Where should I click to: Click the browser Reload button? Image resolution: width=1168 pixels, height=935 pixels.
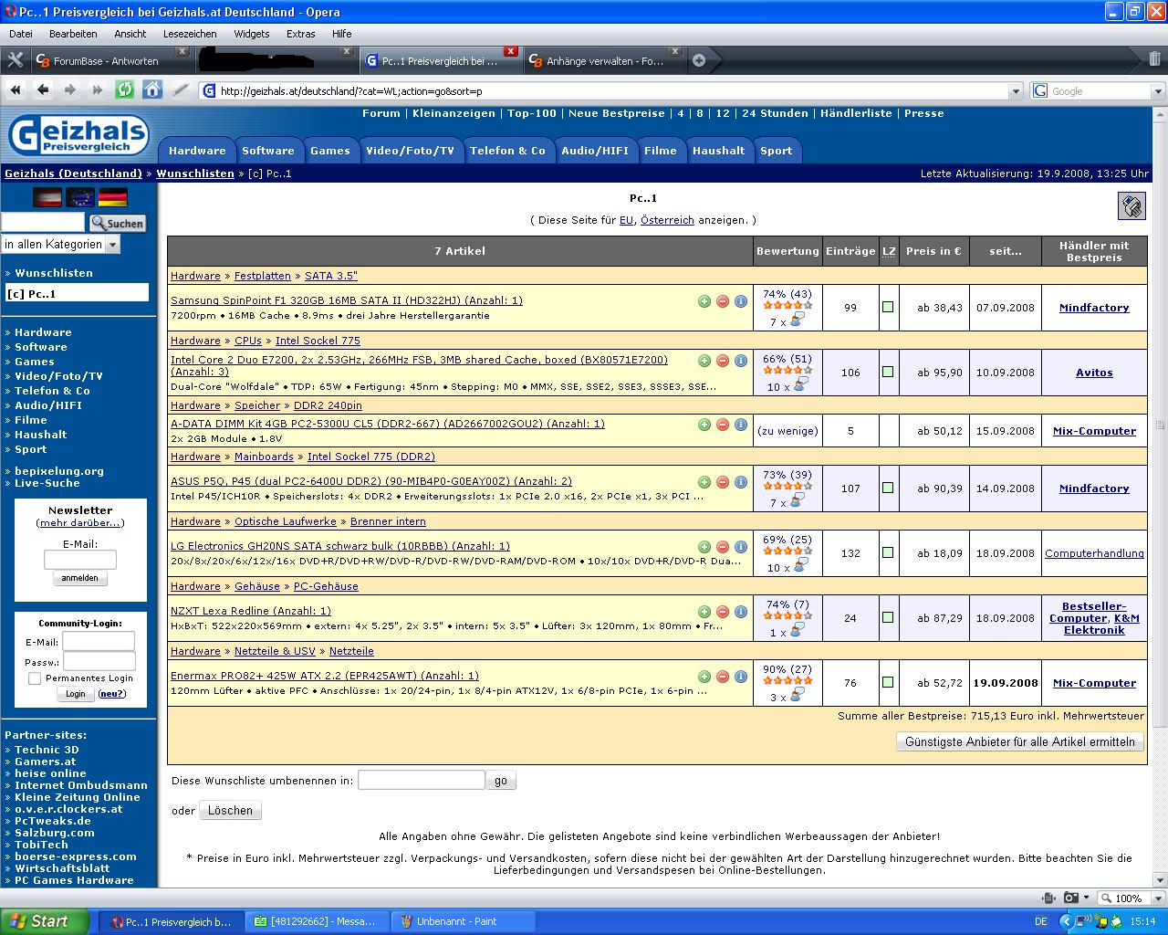[x=125, y=89]
